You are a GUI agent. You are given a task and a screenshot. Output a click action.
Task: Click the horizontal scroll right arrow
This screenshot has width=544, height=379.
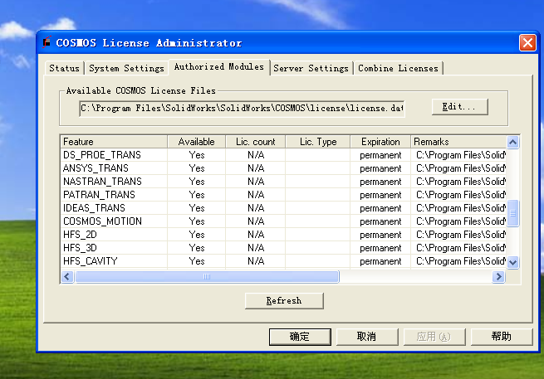[498, 276]
